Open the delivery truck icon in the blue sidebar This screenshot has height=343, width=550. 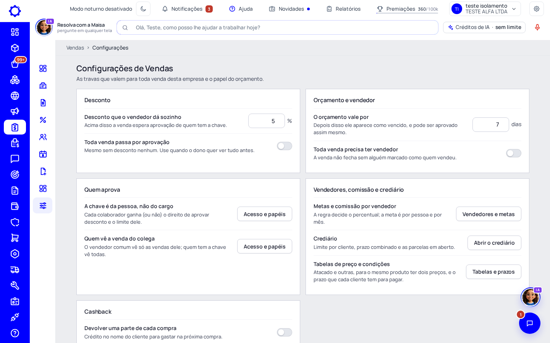[x=15, y=270]
